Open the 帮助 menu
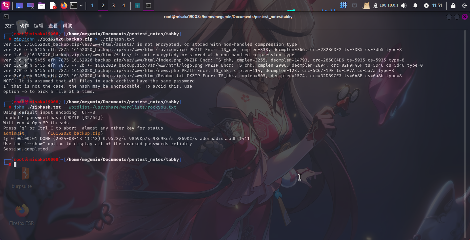Viewport: 470px width, 240px height. [68, 26]
